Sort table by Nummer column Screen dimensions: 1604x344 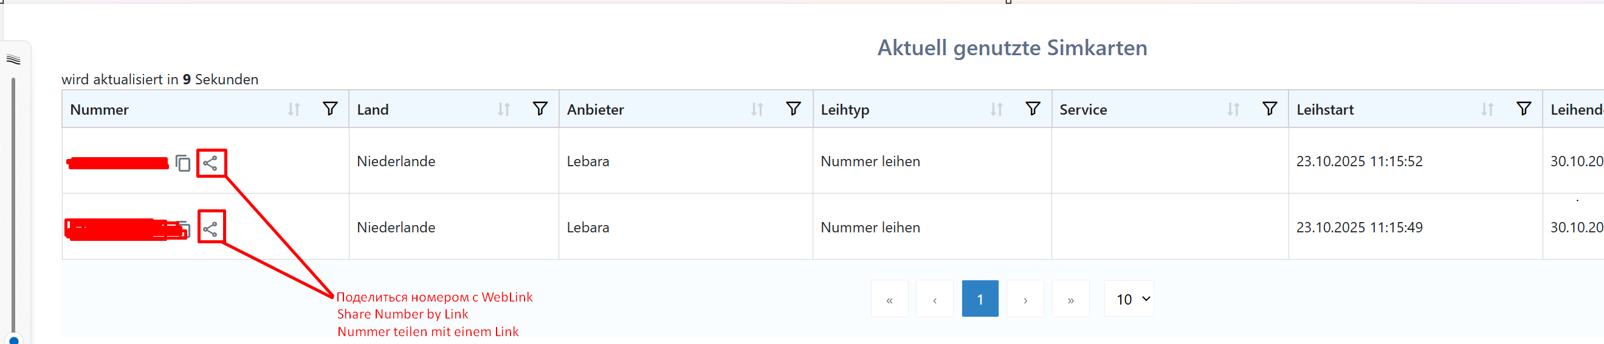294,109
